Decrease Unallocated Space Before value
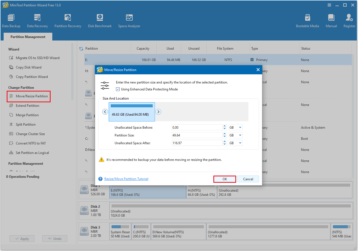The height and width of the screenshot is (251, 358). [225, 129]
